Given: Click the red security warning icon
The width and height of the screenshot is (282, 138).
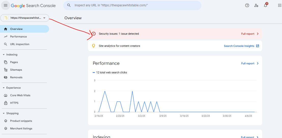Looking at the screenshot, I should pos(93,34).
